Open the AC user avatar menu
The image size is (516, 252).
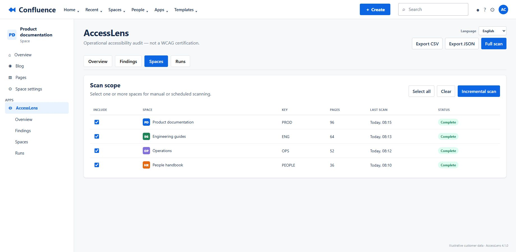[503, 10]
